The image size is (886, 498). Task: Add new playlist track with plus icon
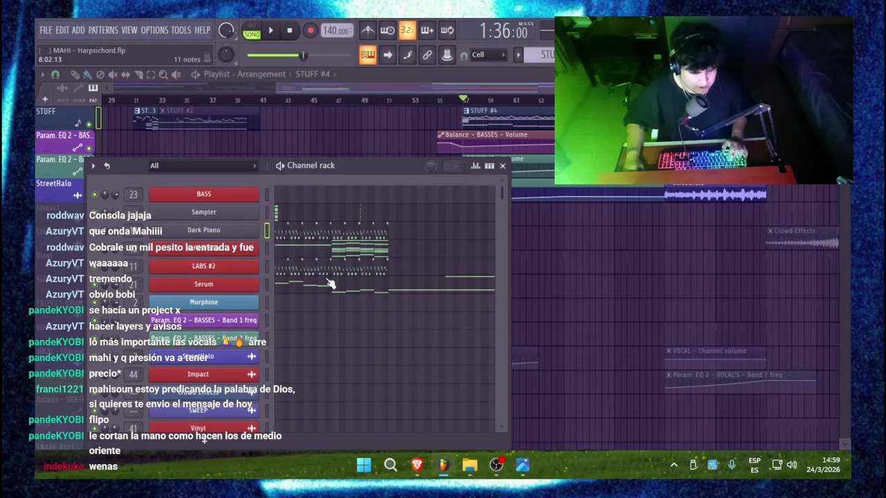(x=45, y=100)
